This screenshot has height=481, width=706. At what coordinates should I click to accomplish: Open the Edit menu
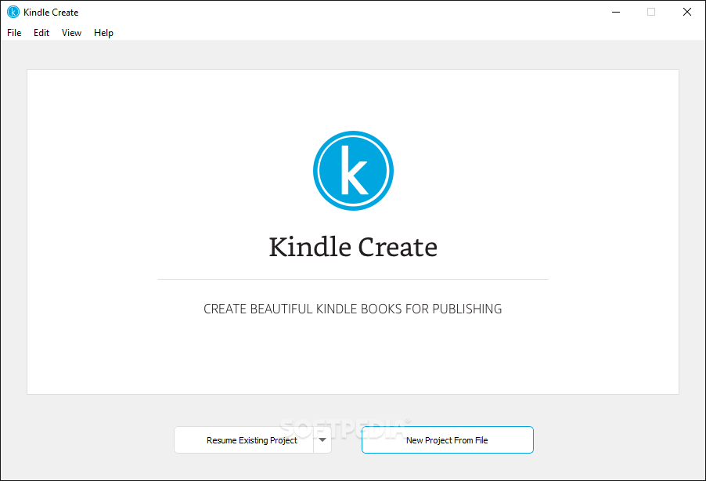coord(41,33)
